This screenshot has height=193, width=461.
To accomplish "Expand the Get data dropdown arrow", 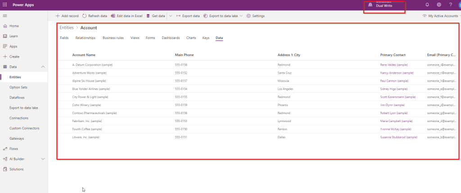I will 171,16.
